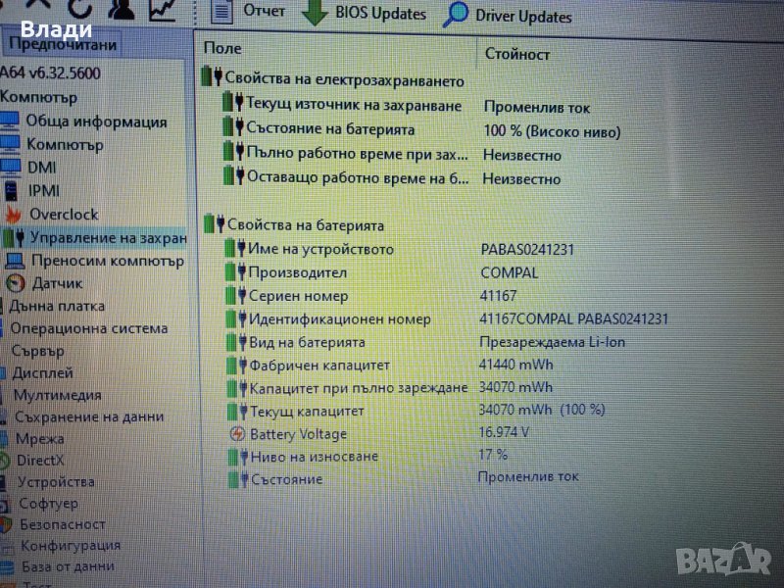Select IPMI in the sidebar tree
Viewport: 784px width, 588px height.
tap(44, 190)
